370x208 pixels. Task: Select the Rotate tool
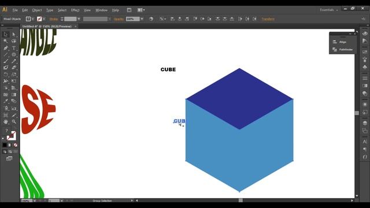point(6,75)
